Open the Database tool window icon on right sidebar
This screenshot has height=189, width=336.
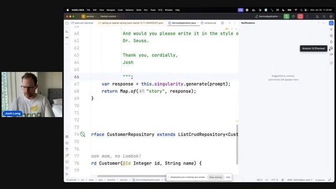point(331,36)
